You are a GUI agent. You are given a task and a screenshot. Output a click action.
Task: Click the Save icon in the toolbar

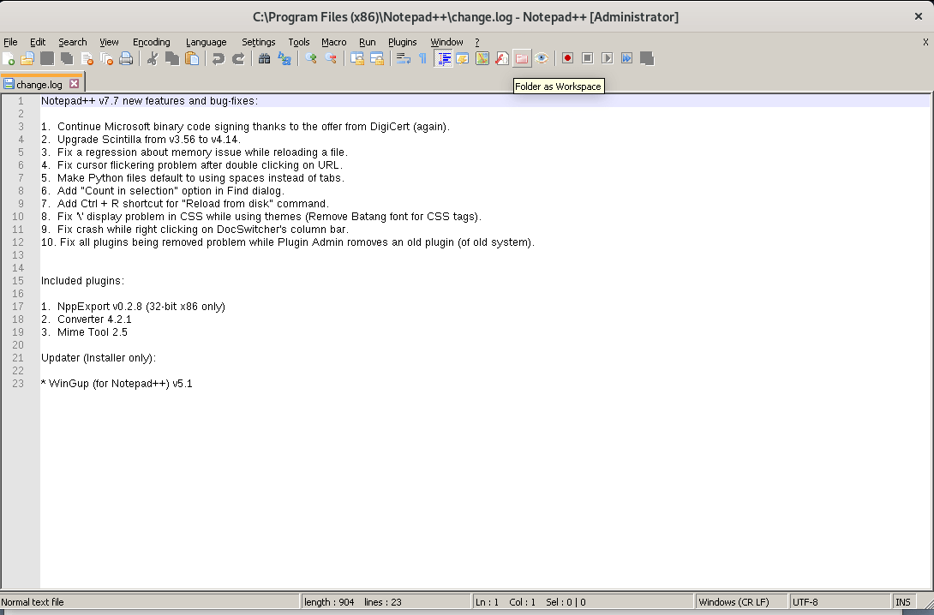tap(47, 58)
